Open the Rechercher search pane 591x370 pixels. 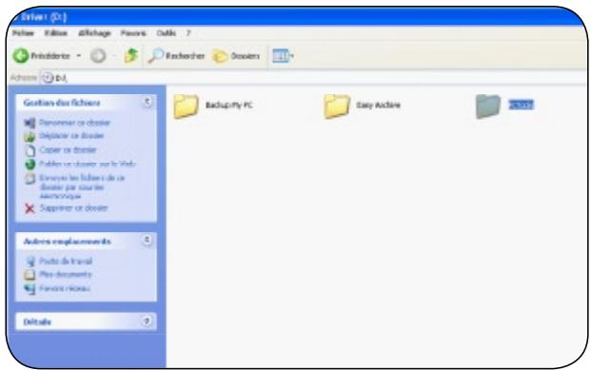[x=176, y=56]
